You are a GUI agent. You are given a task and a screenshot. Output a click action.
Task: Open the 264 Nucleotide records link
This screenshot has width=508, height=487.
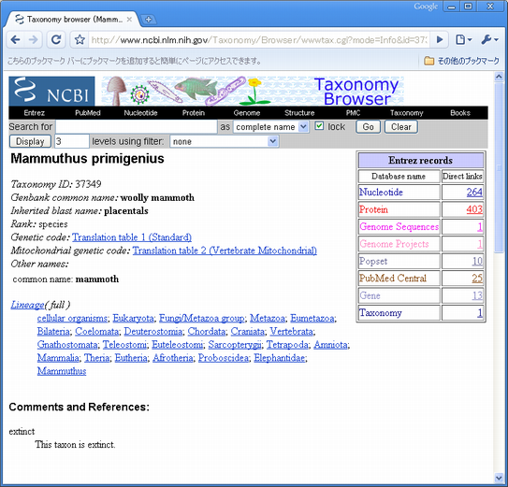pos(474,193)
